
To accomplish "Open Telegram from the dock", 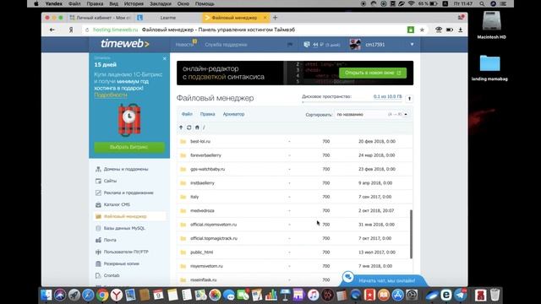I will [x=460, y=295].
